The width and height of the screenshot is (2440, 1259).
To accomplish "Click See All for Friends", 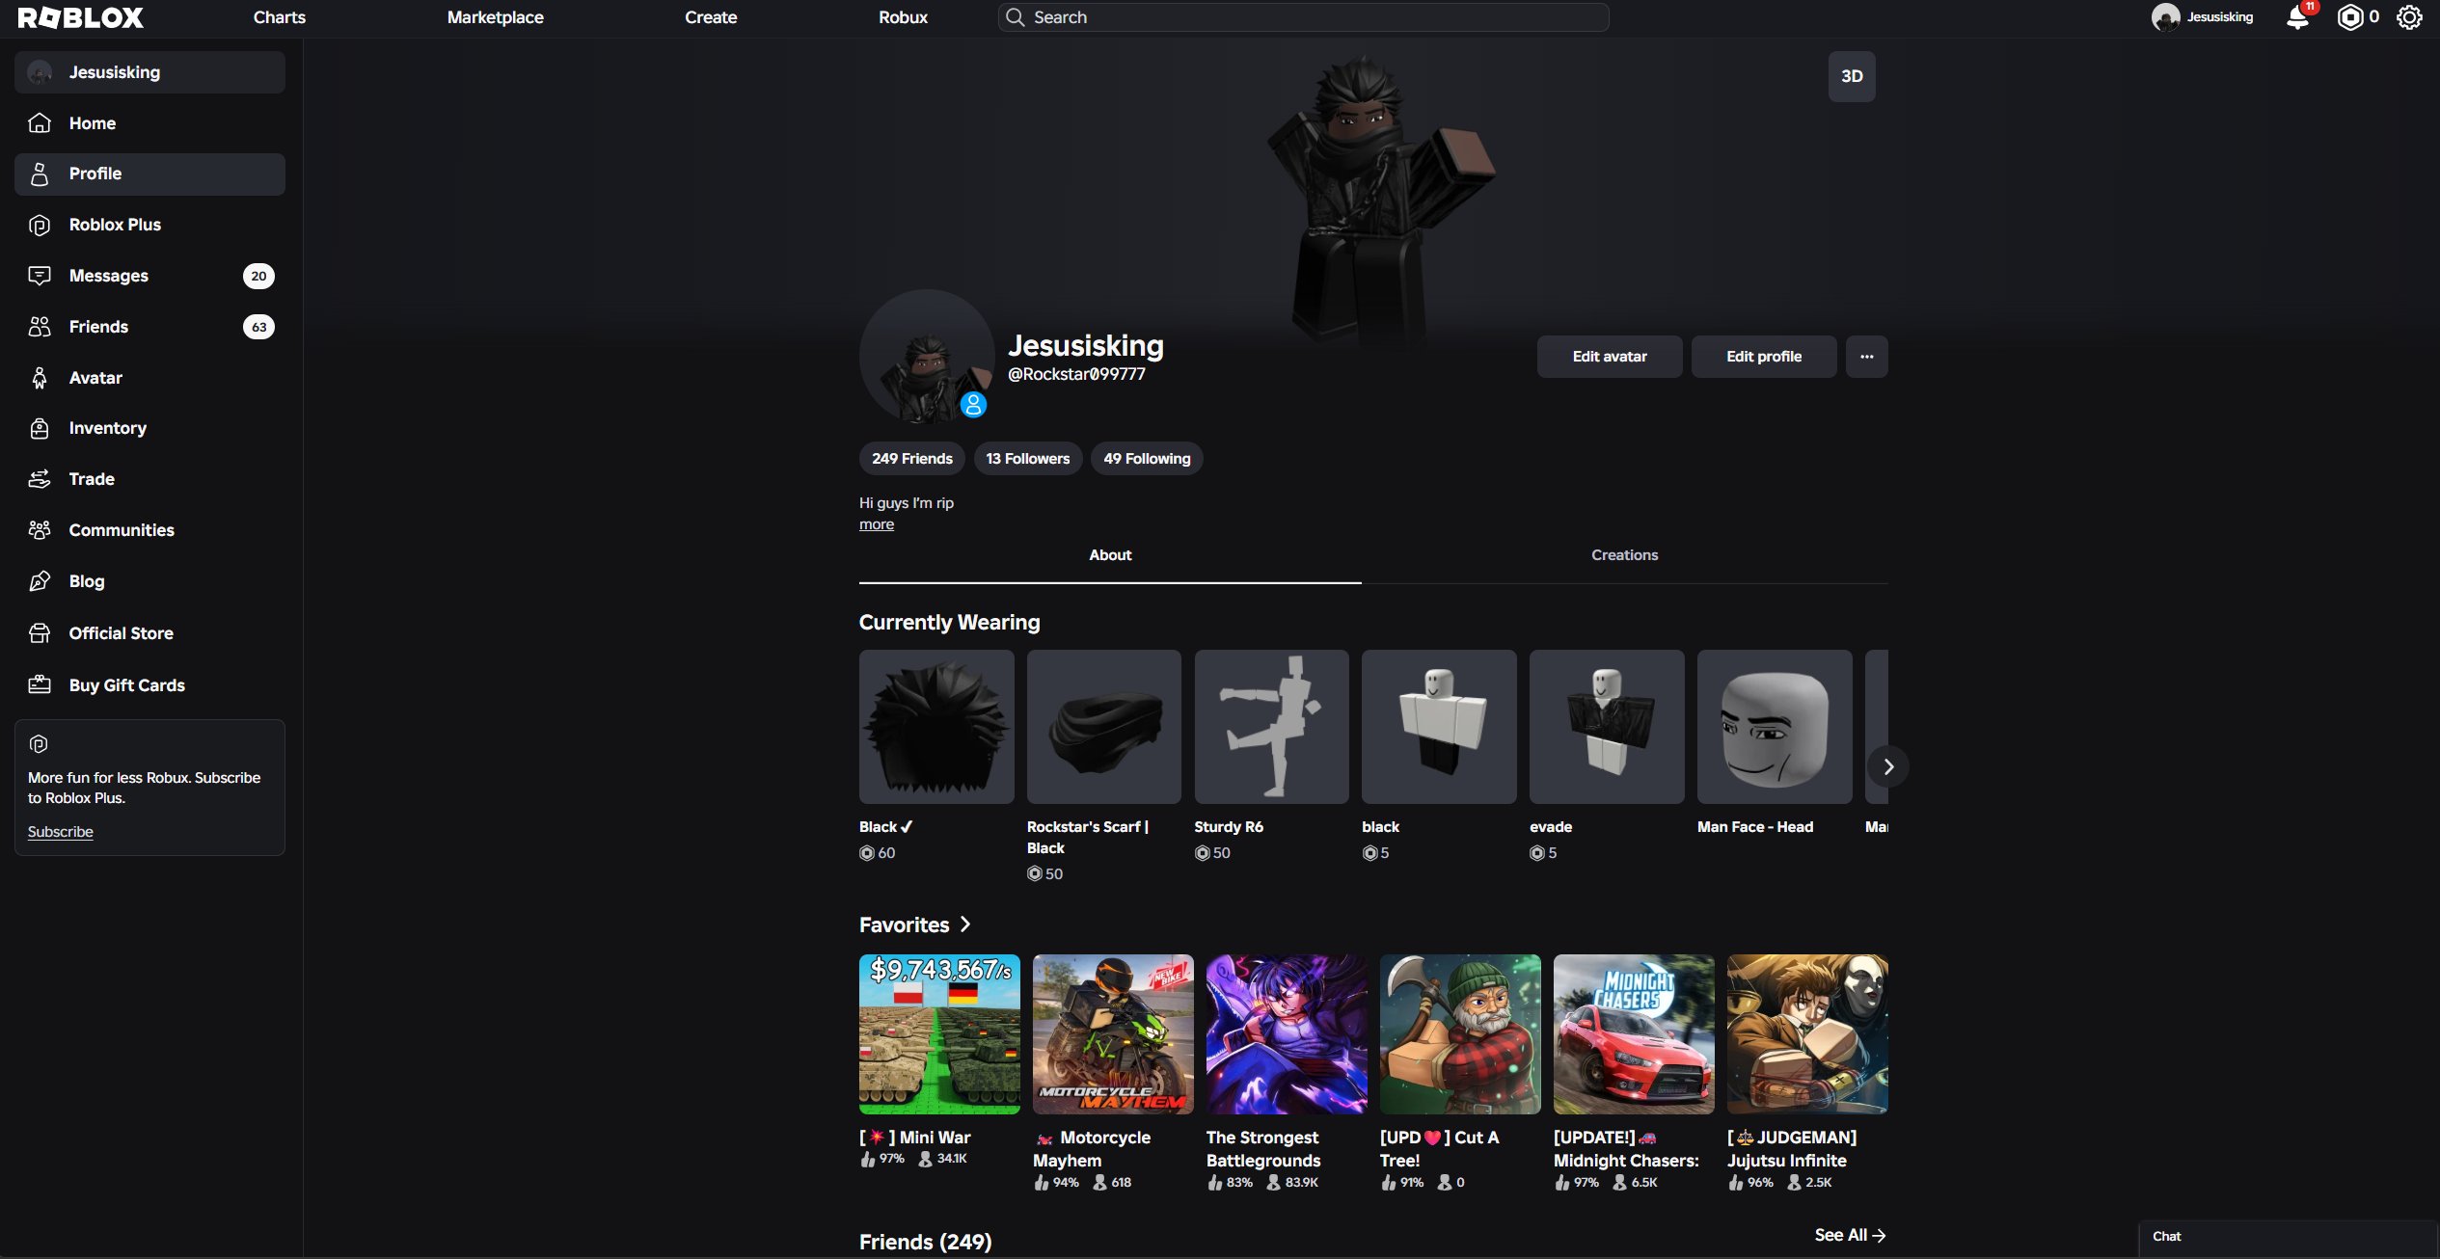I will [x=1850, y=1235].
